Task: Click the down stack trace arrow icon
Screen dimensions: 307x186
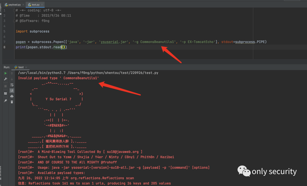Action: click(x=12, y=79)
